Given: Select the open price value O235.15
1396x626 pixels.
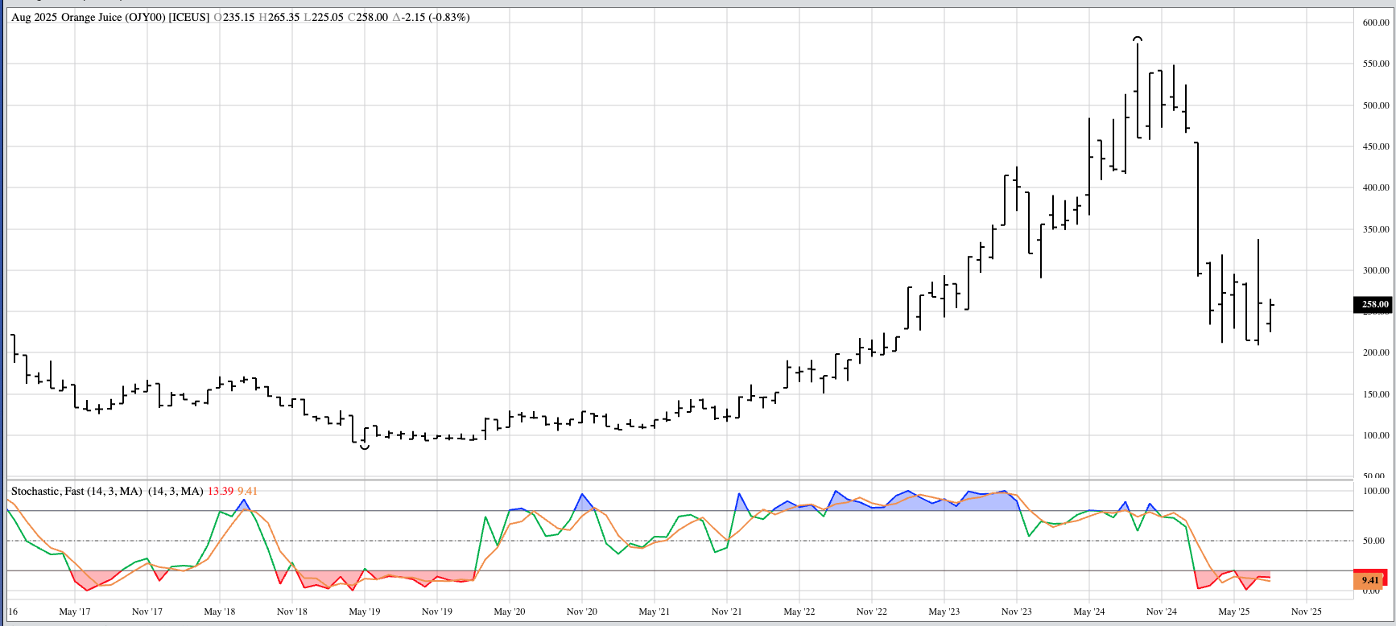Looking at the screenshot, I should click(234, 17).
